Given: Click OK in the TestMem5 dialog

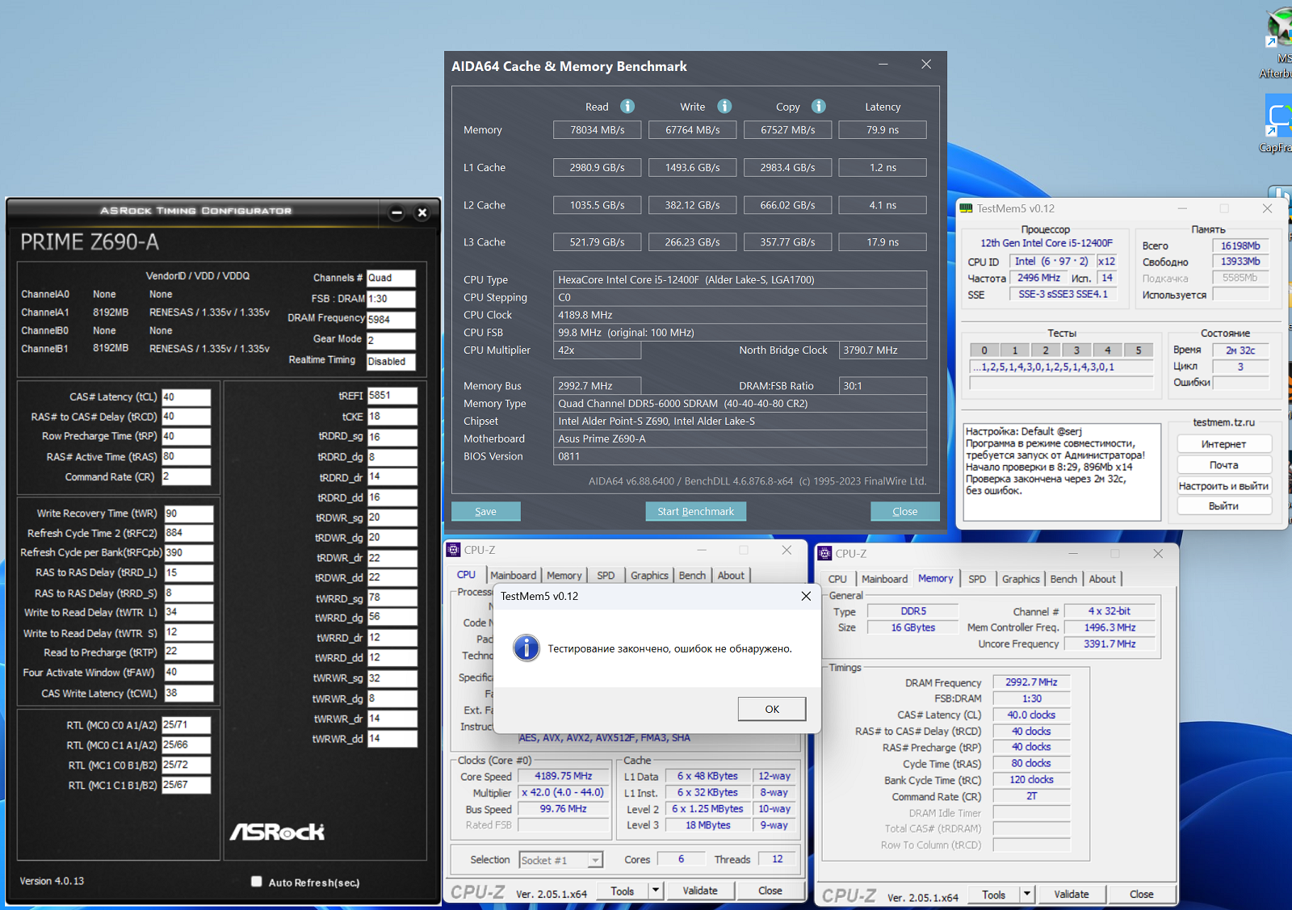Looking at the screenshot, I should [x=772, y=709].
